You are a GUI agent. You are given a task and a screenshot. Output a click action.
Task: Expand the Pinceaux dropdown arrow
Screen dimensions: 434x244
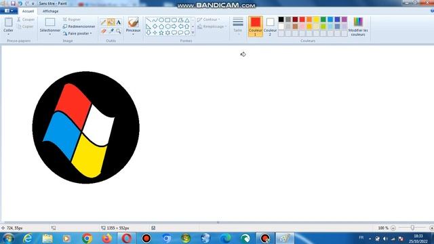(x=133, y=35)
